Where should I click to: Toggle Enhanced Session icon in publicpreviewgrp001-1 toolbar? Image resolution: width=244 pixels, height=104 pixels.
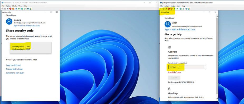(186, 9)
